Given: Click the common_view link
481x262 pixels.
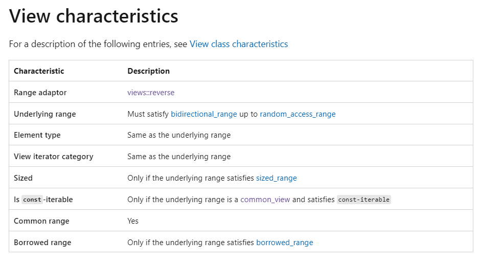Looking at the screenshot, I should click(x=265, y=200).
